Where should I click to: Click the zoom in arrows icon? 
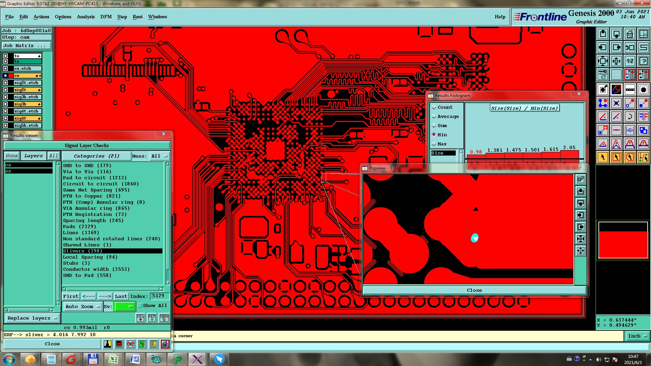(x=603, y=61)
